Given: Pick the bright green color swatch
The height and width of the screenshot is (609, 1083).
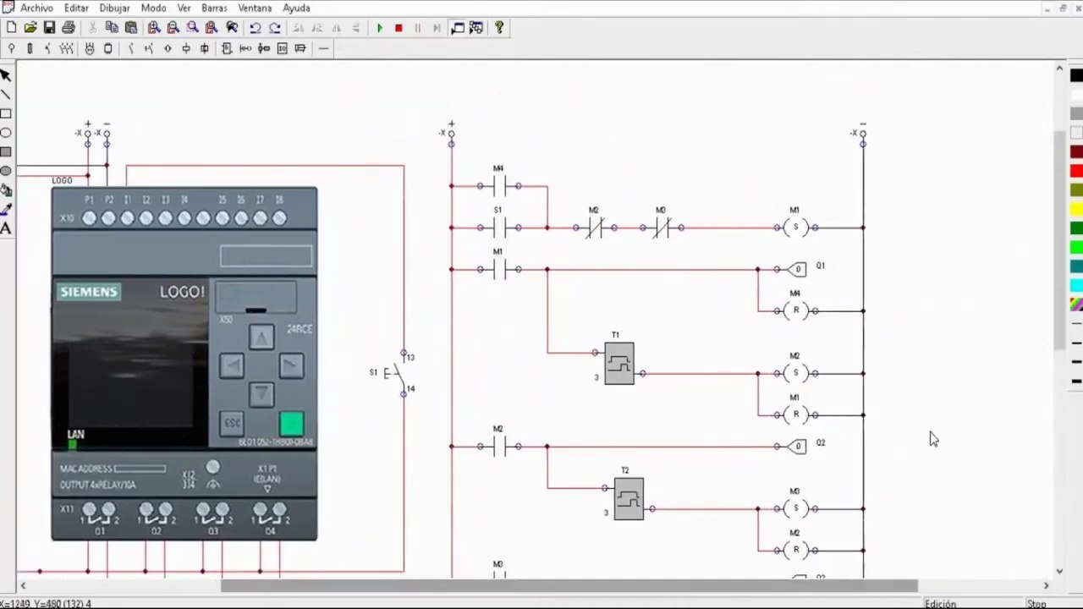Looking at the screenshot, I should click(x=1076, y=248).
